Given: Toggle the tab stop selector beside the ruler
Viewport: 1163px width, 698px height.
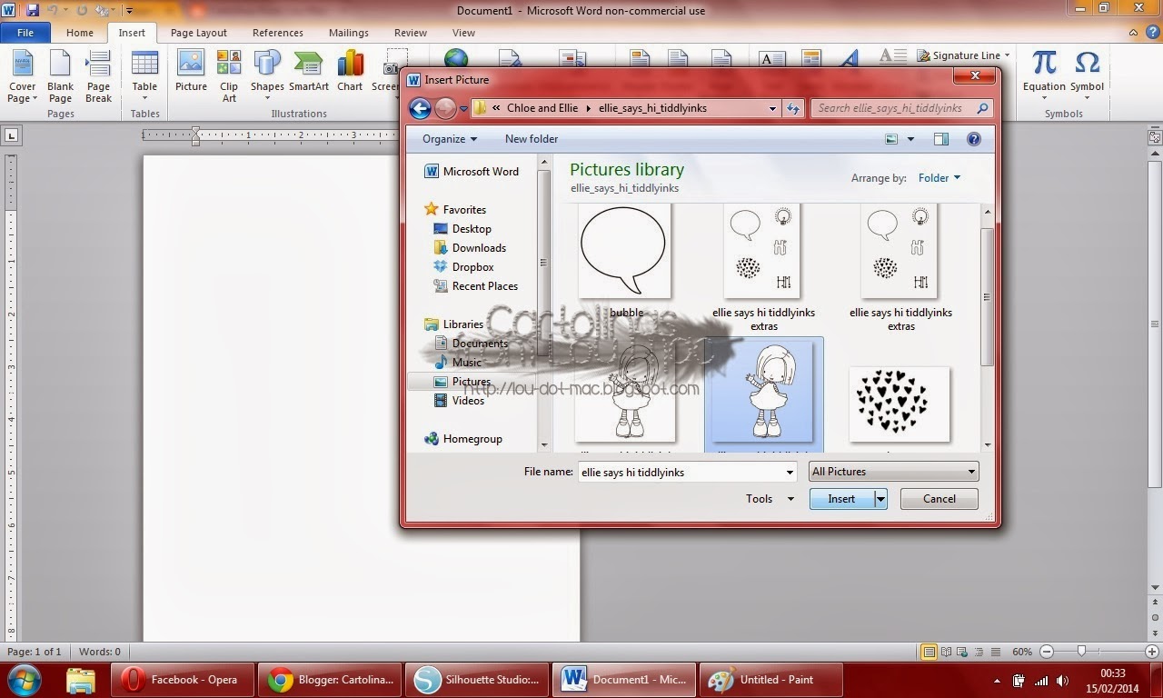Looking at the screenshot, I should click(11, 135).
